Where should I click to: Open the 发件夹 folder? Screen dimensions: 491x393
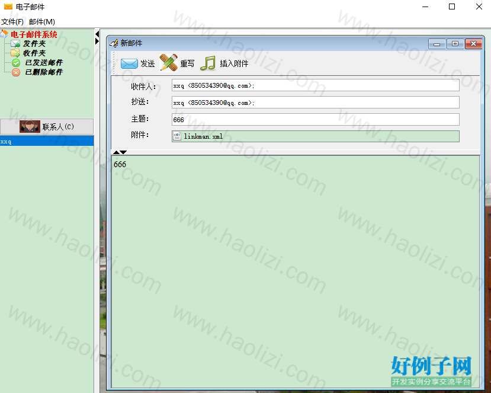click(34, 43)
